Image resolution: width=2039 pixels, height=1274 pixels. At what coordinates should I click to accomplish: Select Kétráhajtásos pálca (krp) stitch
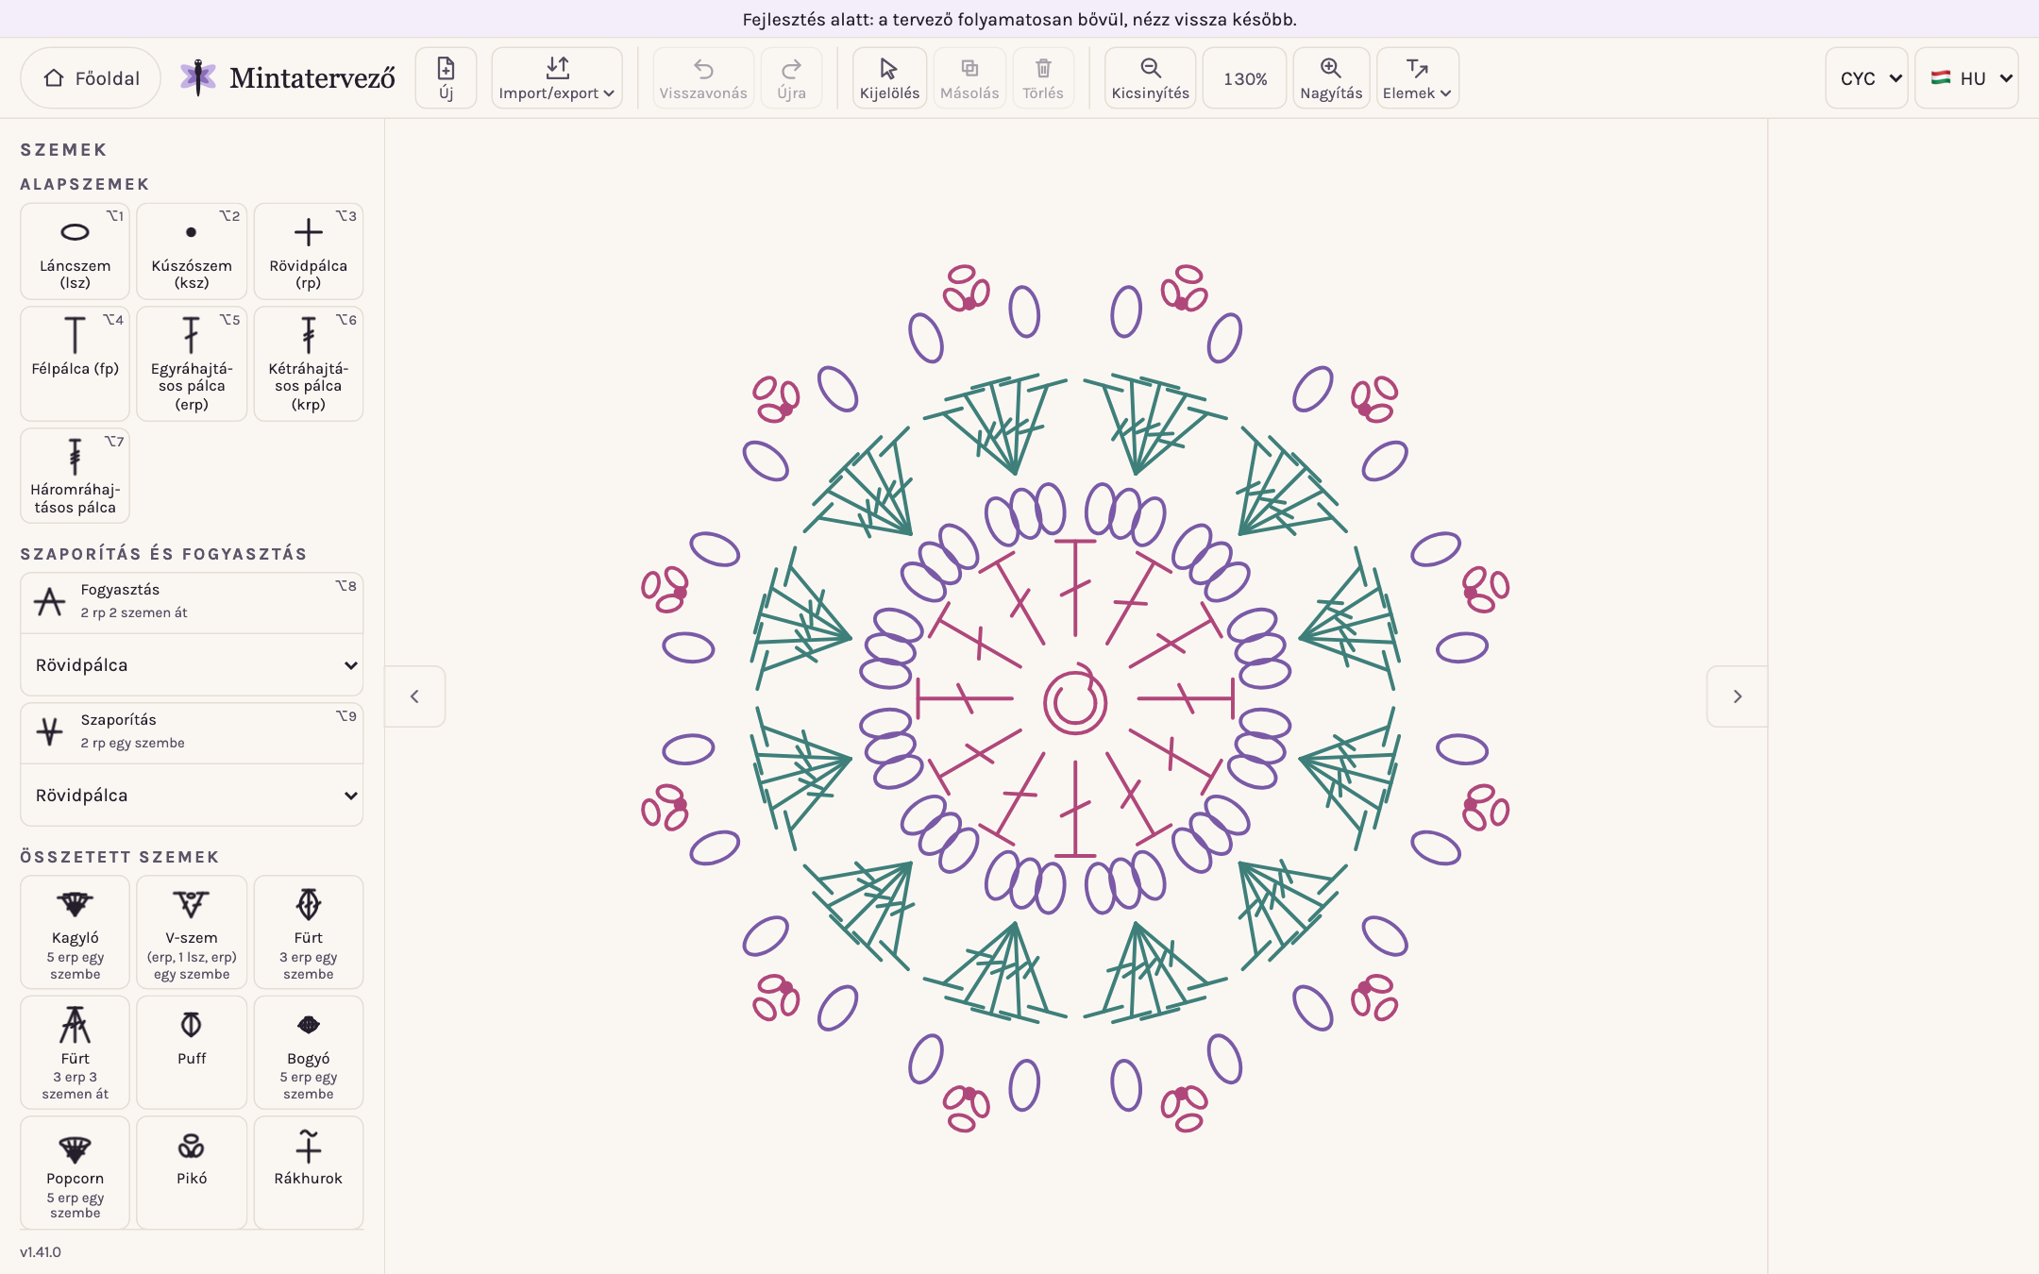(309, 363)
